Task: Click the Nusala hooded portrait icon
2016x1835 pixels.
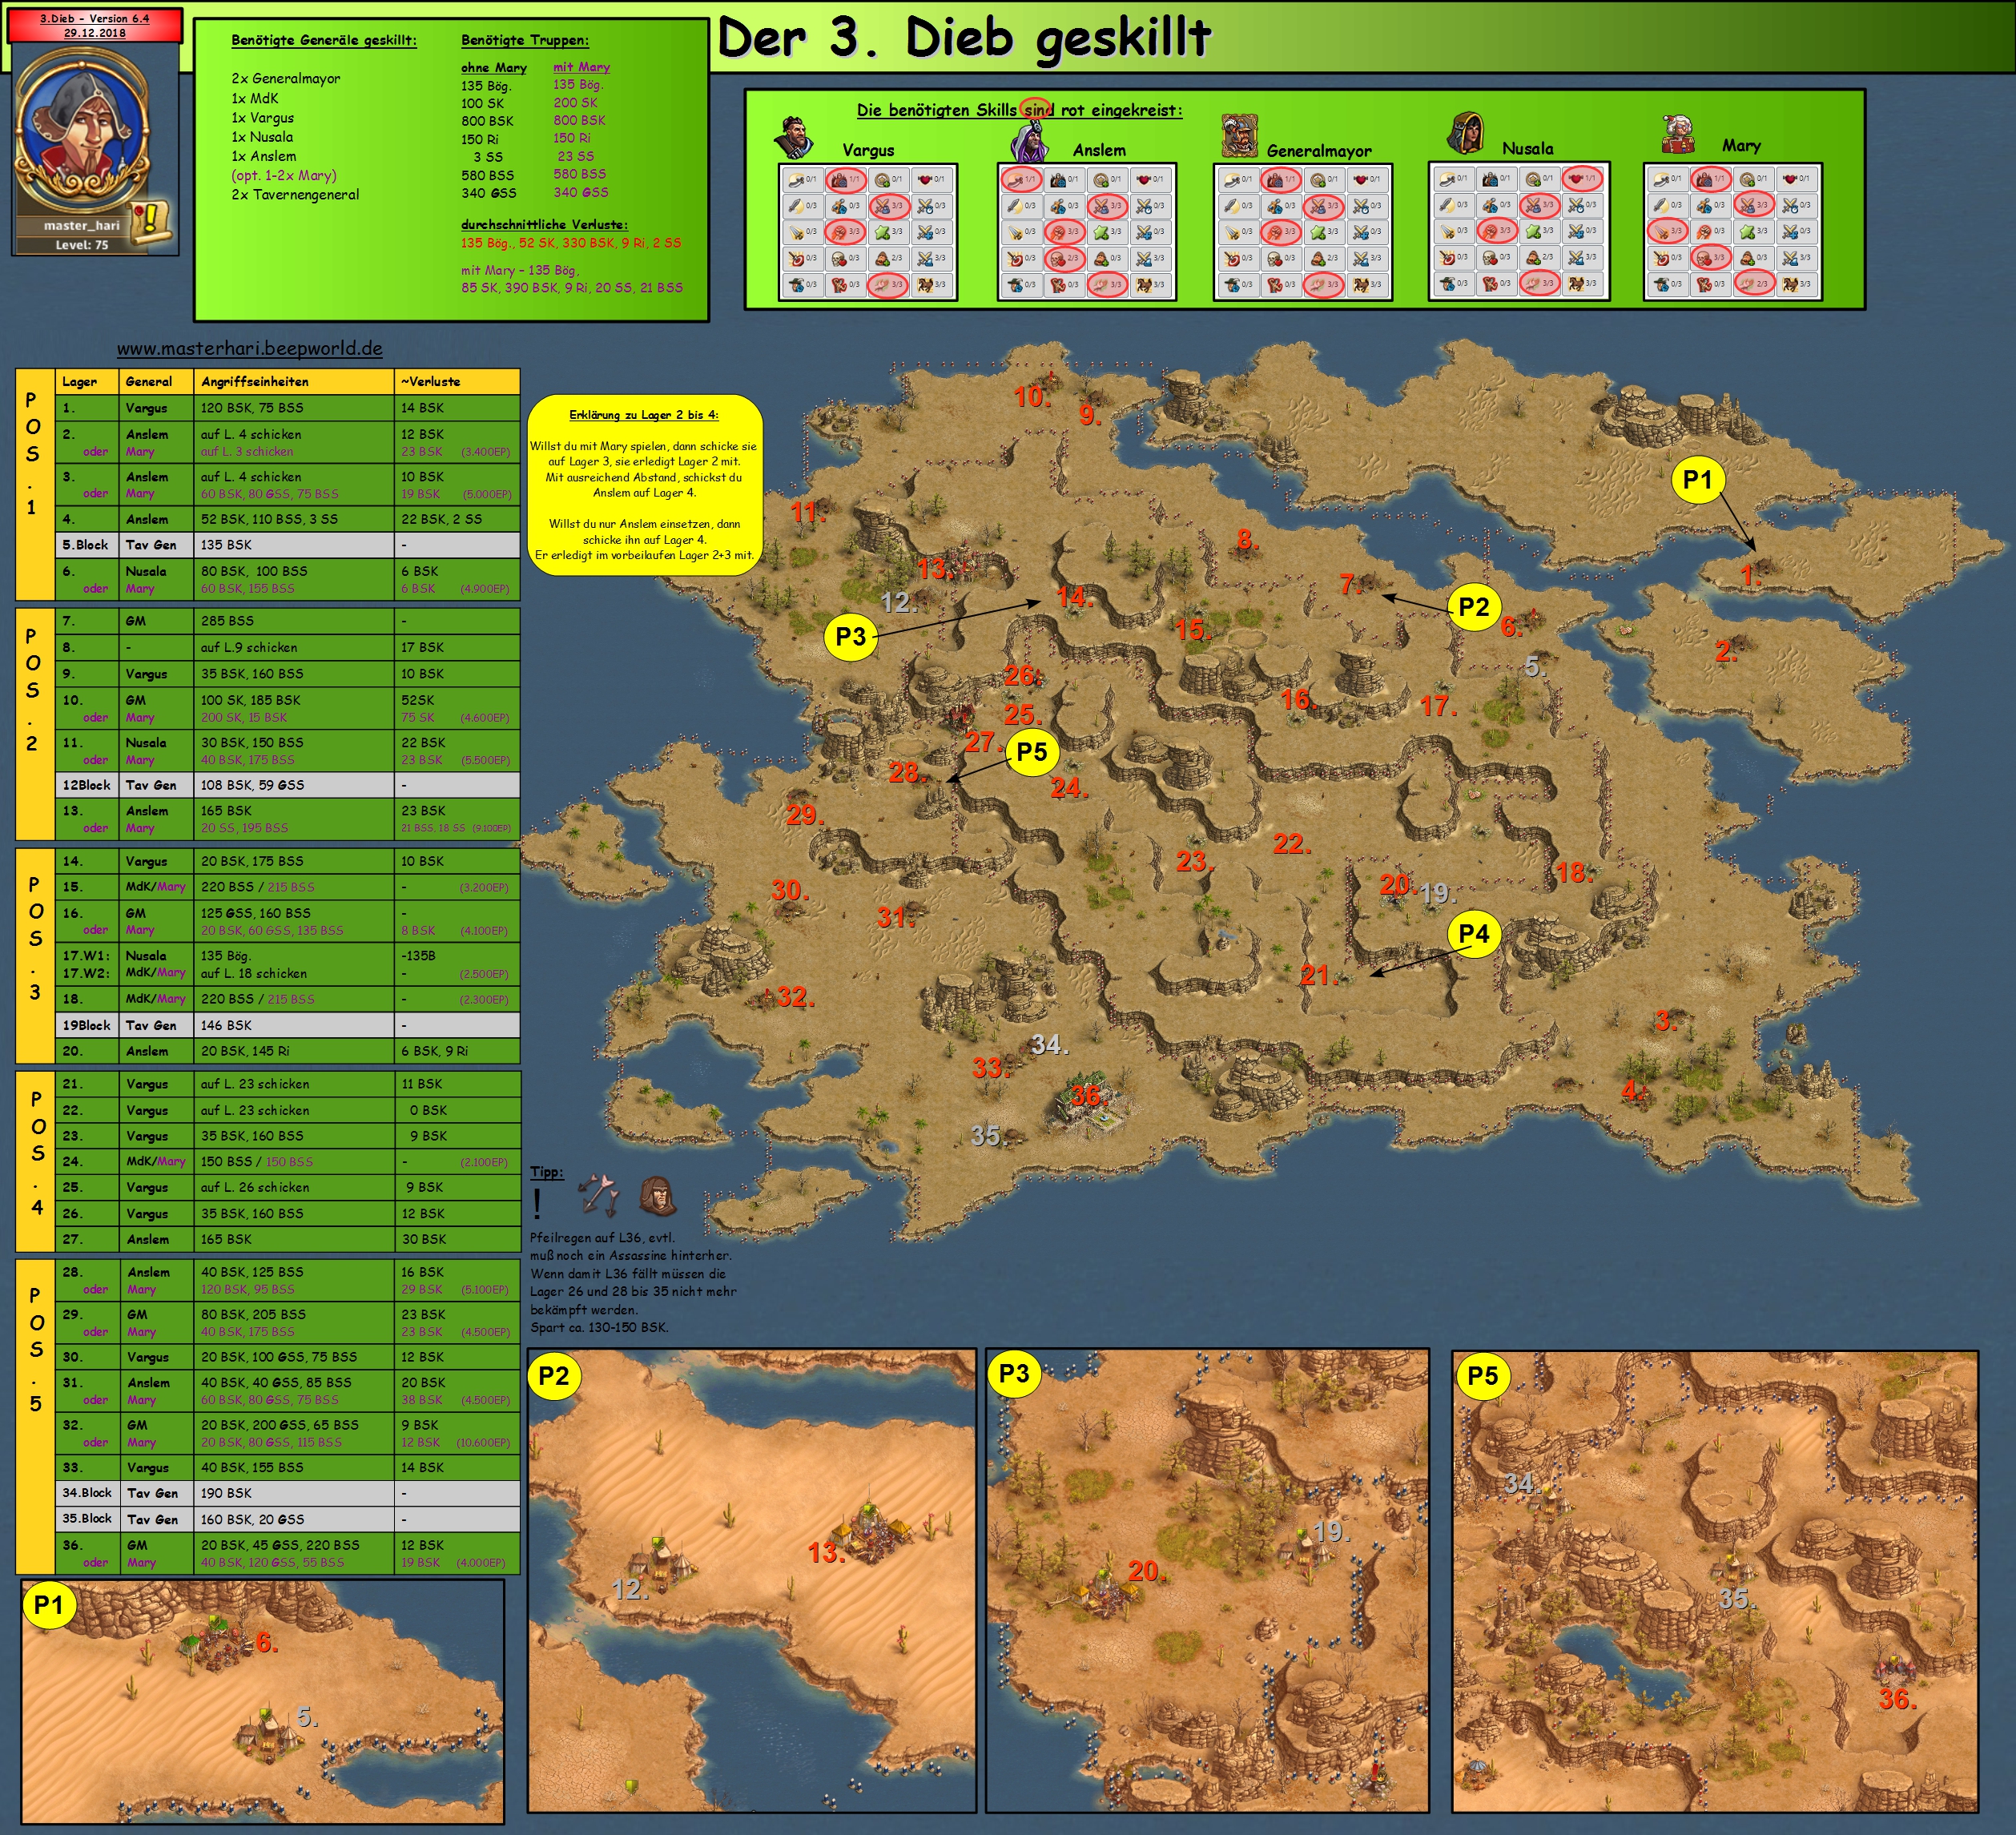Action: [1466, 133]
